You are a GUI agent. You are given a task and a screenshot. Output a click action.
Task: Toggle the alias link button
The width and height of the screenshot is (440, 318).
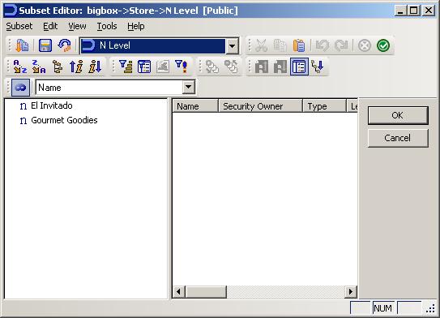(x=20, y=88)
